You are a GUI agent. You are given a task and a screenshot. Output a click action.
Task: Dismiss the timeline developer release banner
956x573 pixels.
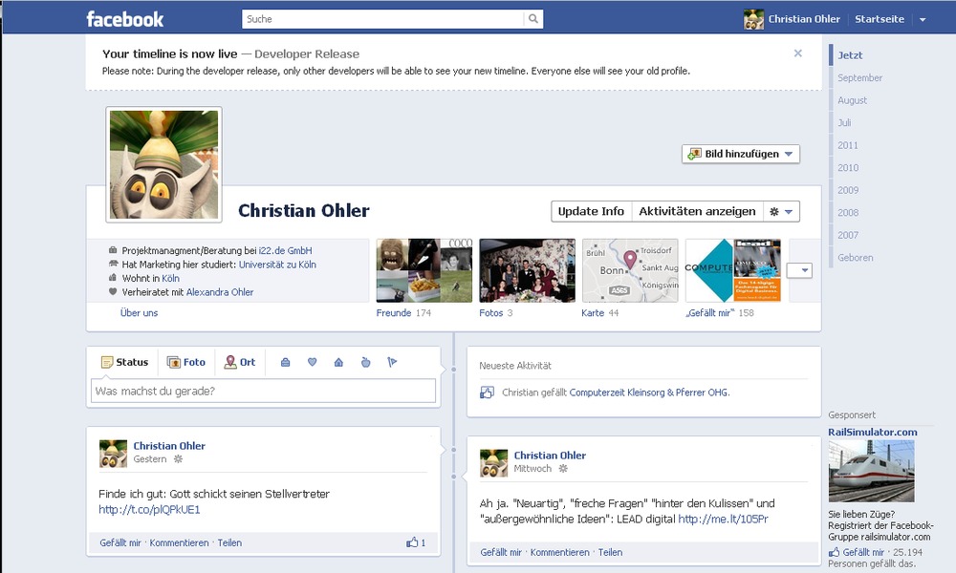pyautogui.click(x=798, y=53)
